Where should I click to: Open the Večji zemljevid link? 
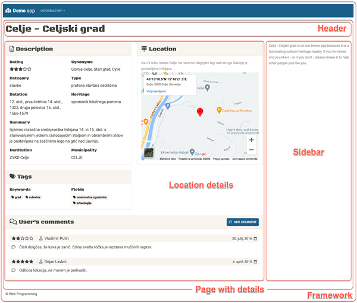(156, 91)
